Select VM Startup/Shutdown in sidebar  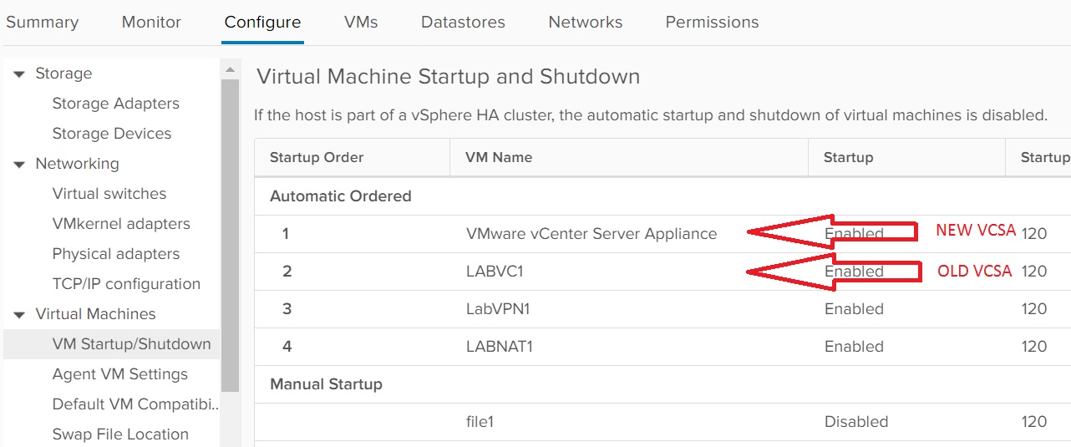click(x=112, y=344)
